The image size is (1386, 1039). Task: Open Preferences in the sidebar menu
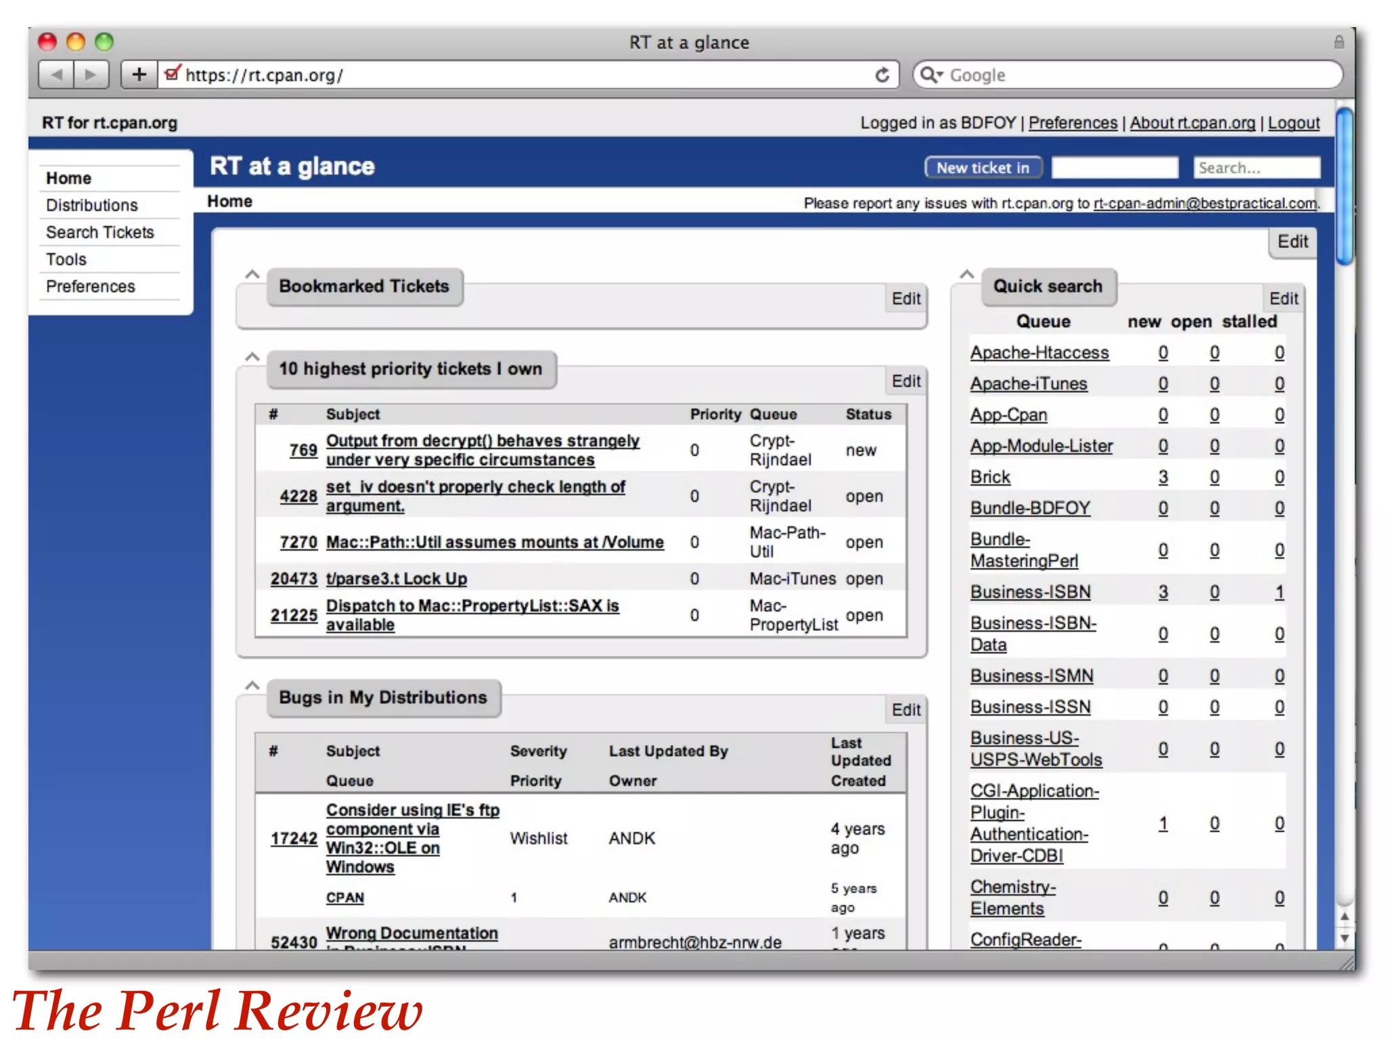pos(90,286)
